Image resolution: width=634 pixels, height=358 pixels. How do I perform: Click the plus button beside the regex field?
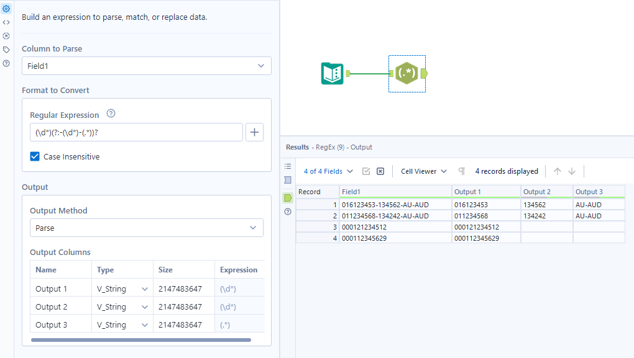pyautogui.click(x=254, y=132)
